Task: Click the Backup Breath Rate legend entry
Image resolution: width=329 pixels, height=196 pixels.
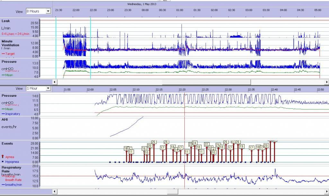Action: pos(12,178)
